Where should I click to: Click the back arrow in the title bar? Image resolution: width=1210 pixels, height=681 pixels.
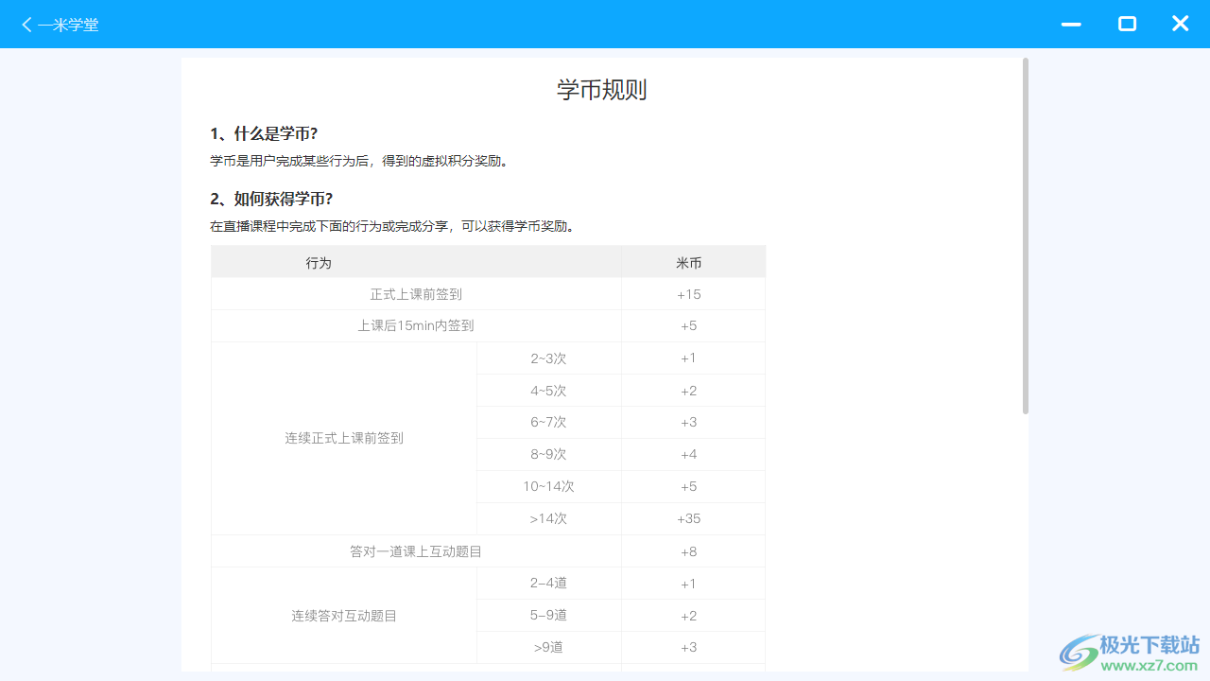point(26,25)
